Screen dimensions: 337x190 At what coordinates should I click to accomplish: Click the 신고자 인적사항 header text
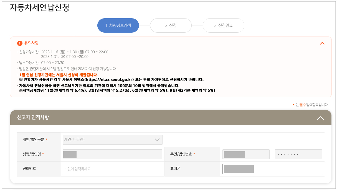click(x=33, y=117)
